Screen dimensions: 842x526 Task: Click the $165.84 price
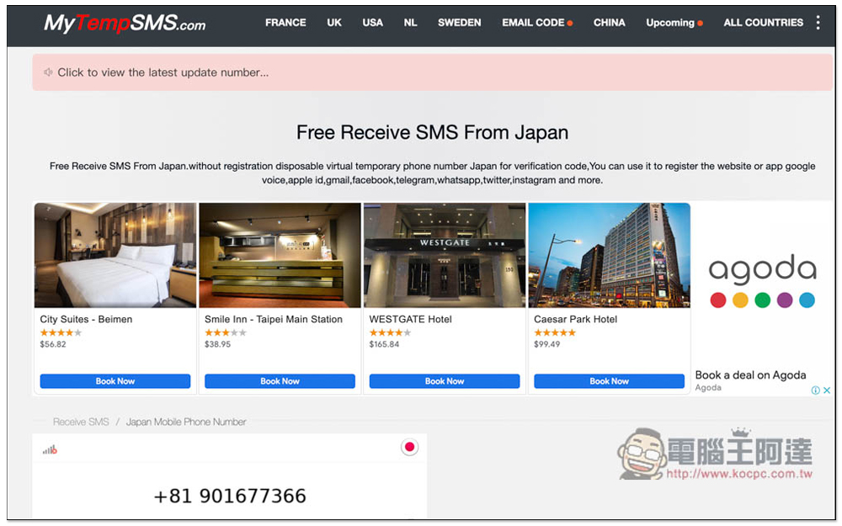pos(384,344)
